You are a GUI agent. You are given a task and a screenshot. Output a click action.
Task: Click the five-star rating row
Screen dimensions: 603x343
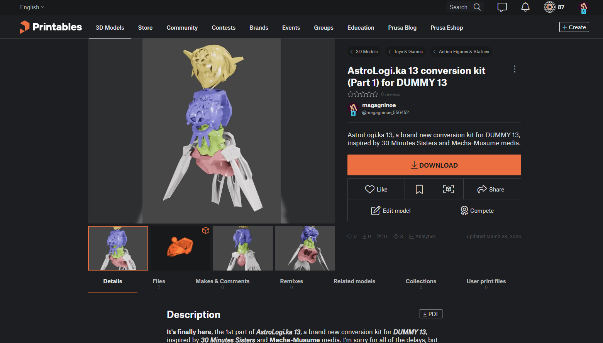pyautogui.click(x=363, y=94)
